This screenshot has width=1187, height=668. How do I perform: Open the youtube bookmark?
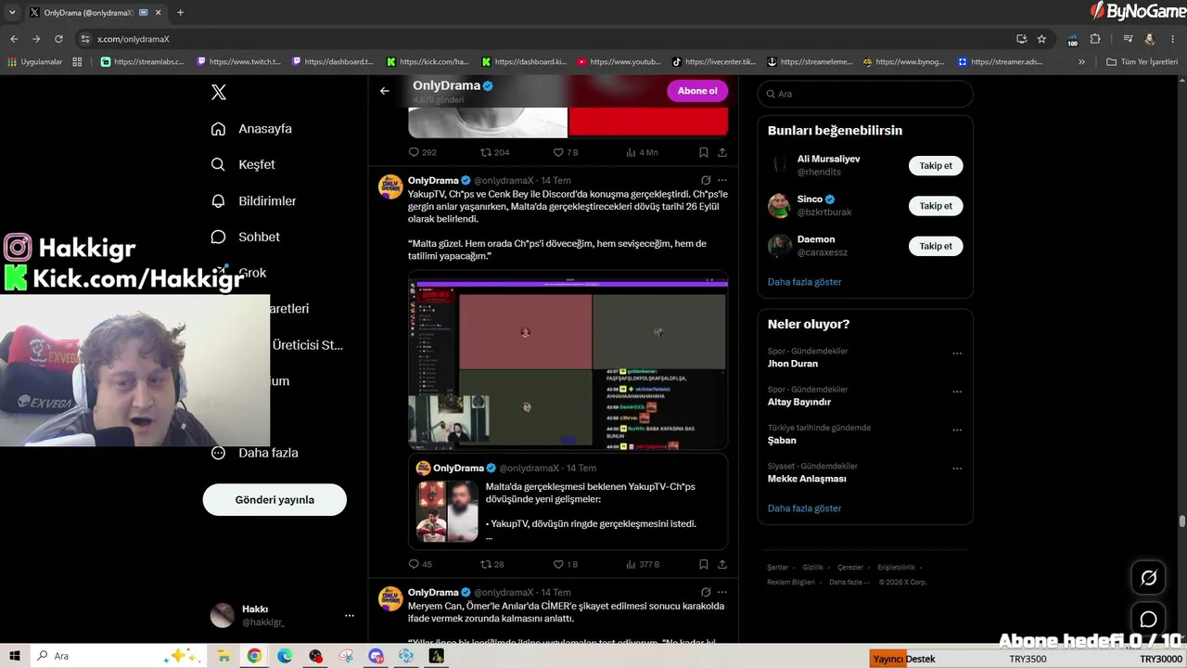tap(619, 62)
